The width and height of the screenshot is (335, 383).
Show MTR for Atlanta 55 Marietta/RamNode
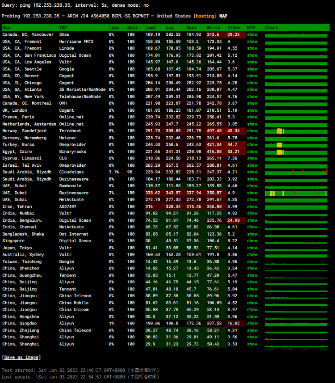[252, 90]
